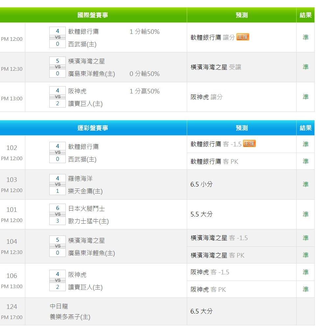Click VS badge in game 101

click(x=58, y=214)
